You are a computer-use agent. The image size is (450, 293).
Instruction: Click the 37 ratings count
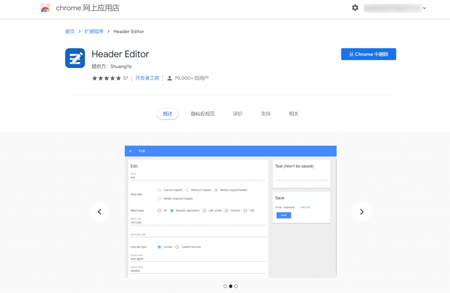(125, 78)
